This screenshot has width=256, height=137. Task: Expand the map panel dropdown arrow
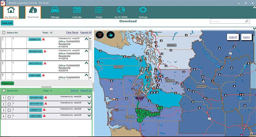click(254, 28)
